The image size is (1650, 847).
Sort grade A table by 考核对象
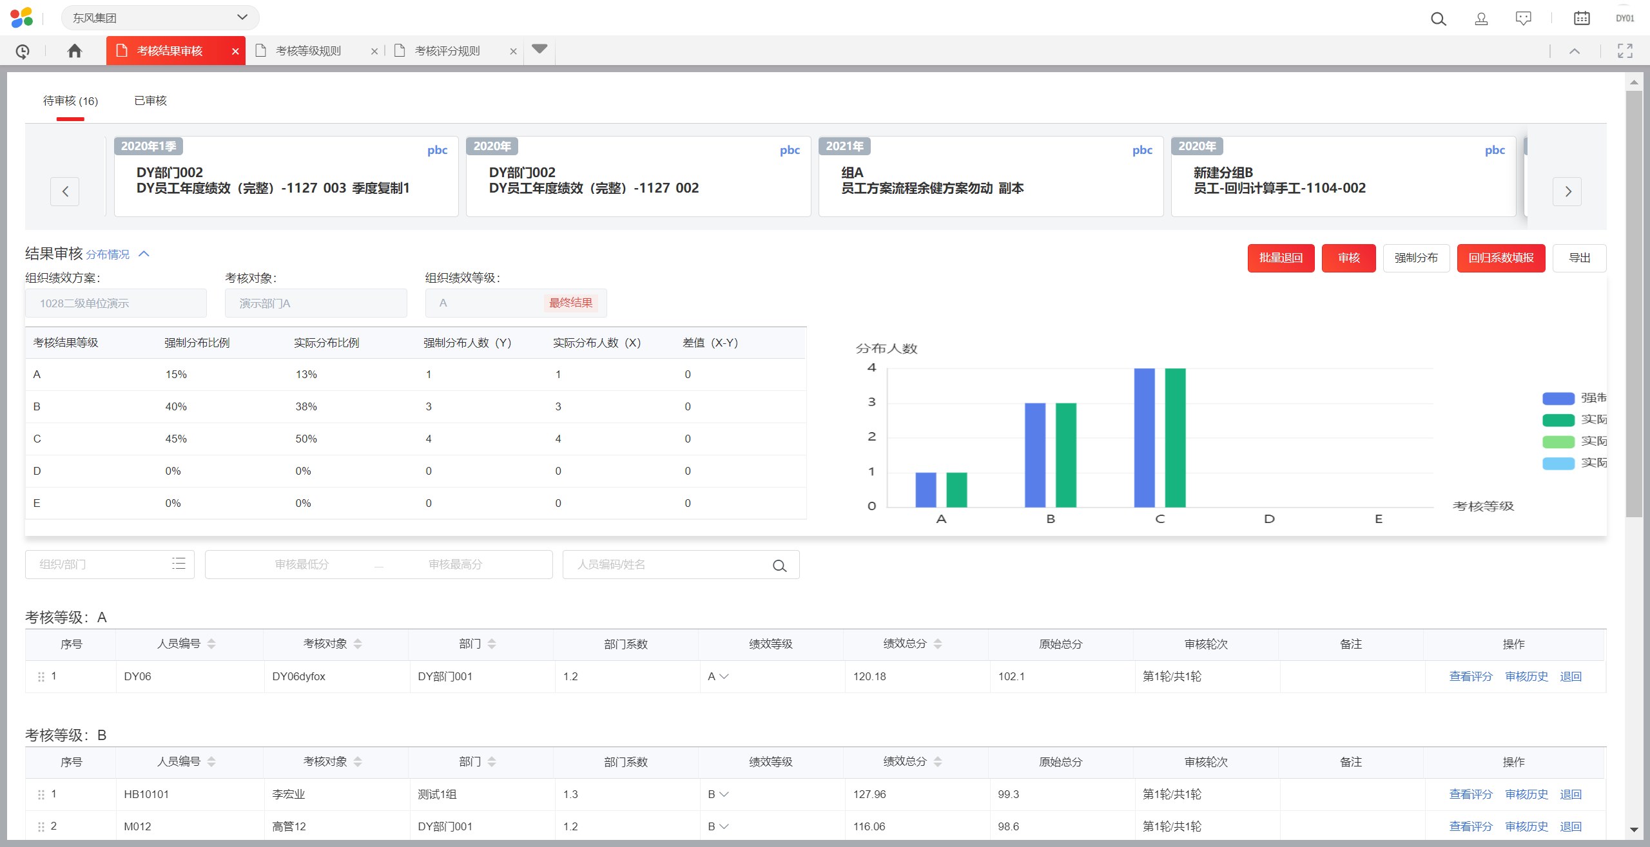[358, 644]
